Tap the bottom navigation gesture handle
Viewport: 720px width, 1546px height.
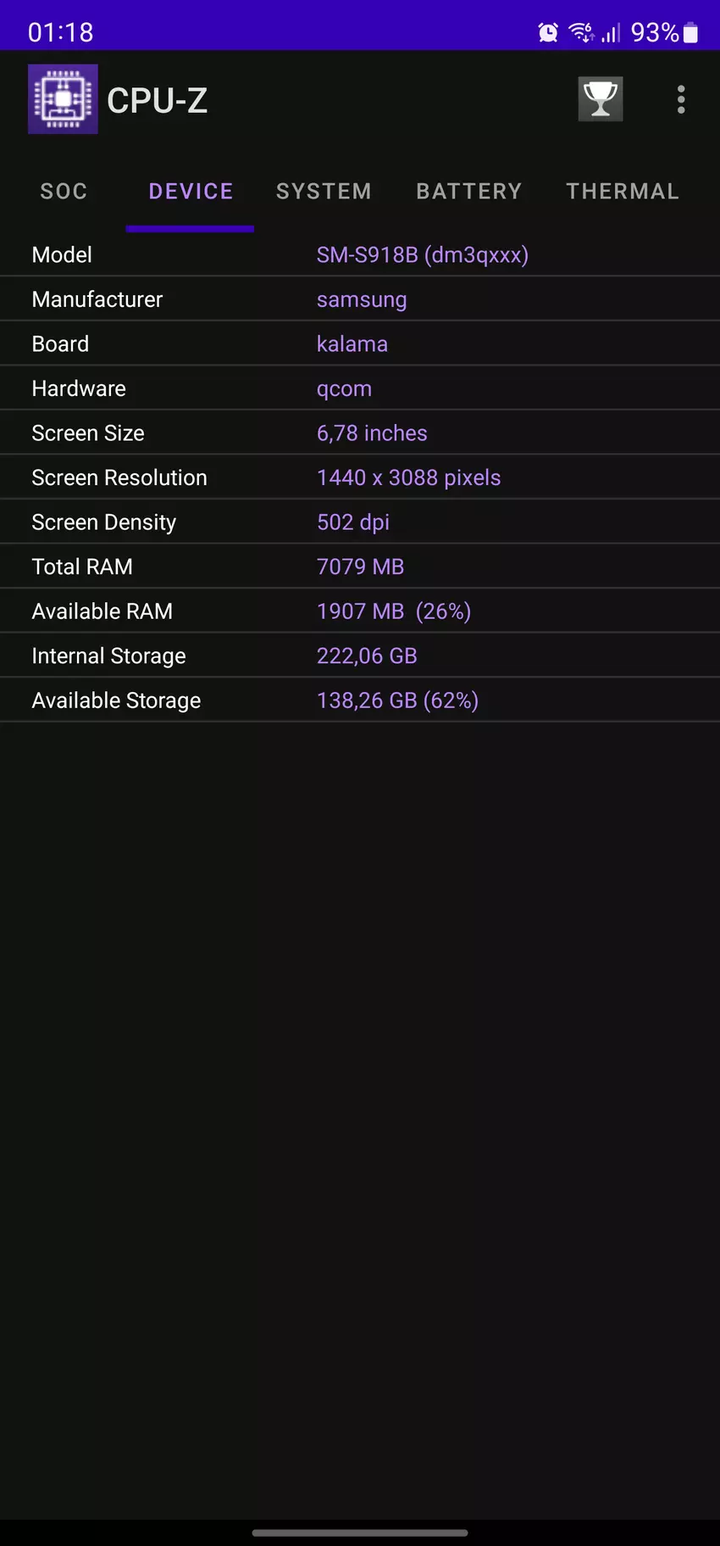point(360,1532)
